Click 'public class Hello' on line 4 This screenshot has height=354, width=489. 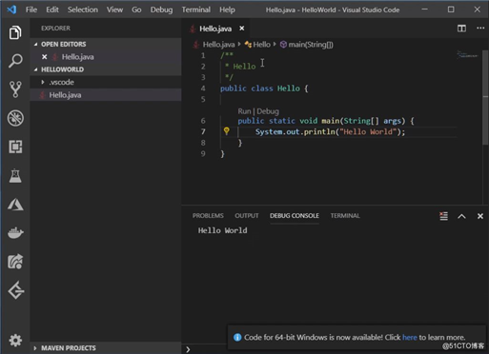tap(260, 88)
